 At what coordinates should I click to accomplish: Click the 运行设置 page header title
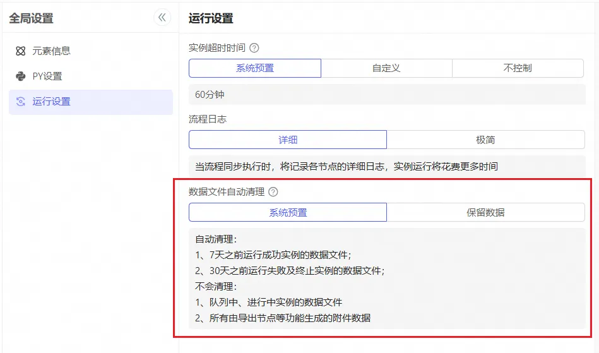(211, 18)
